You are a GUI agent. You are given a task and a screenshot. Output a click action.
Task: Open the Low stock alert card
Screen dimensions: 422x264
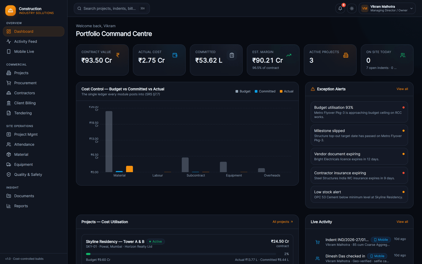tap(359, 194)
